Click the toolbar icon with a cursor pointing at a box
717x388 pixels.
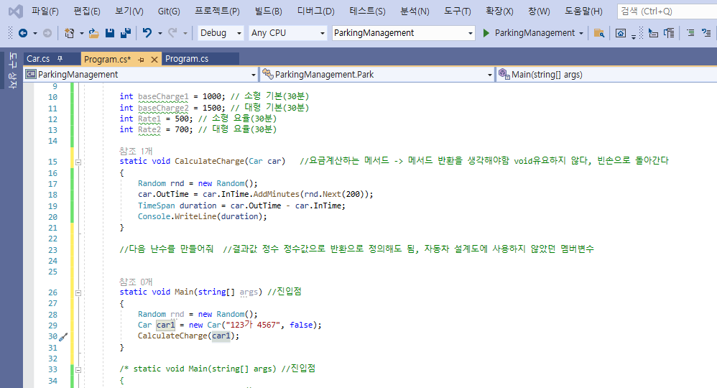tap(654, 33)
